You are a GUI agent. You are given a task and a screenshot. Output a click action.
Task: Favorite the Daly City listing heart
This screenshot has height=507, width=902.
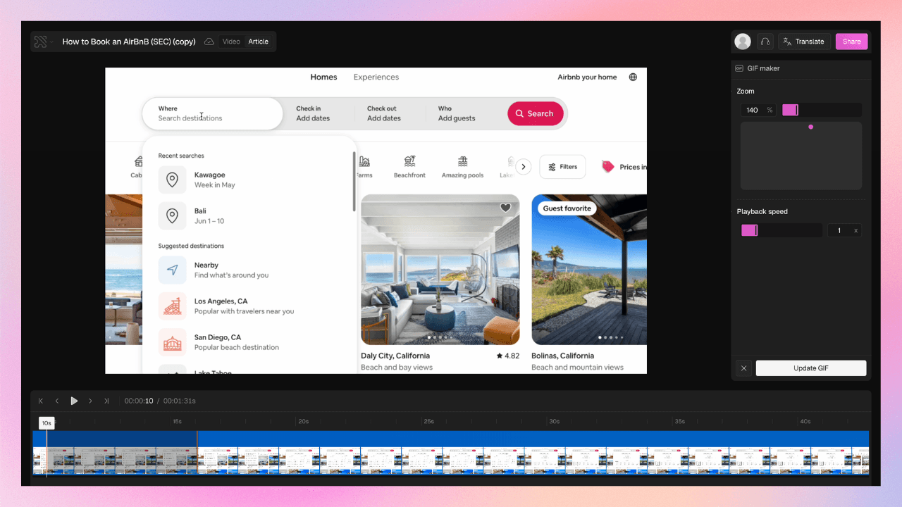pyautogui.click(x=505, y=208)
